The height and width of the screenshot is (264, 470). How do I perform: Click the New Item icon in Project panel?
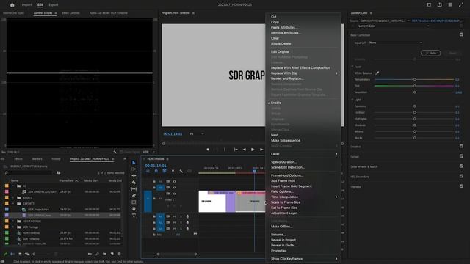pyautogui.click(x=112, y=254)
